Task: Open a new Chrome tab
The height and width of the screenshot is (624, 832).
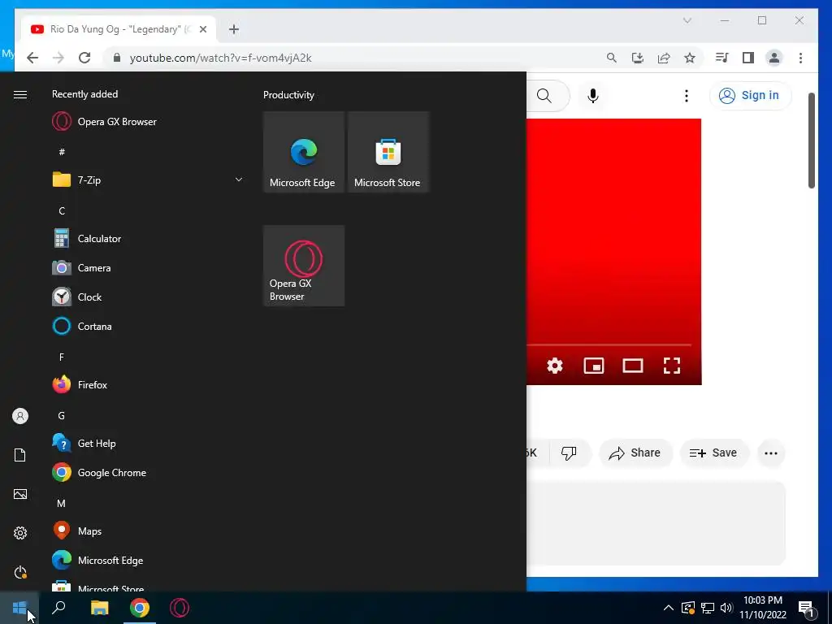Action: pyautogui.click(x=234, y=29)
